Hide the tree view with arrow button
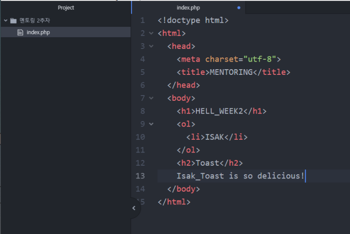 click(134, 208)
